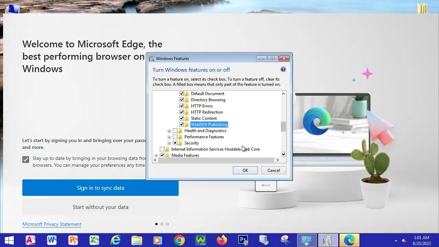
Task: Open the Windows Features help icon
Action: (283, 69)
